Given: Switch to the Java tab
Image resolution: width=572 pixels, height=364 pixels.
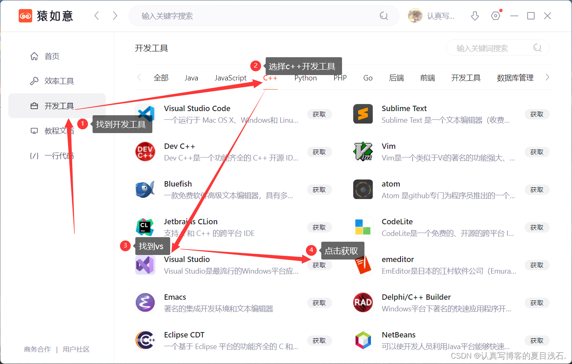Looking at the screenshot, I should point(191,78).
